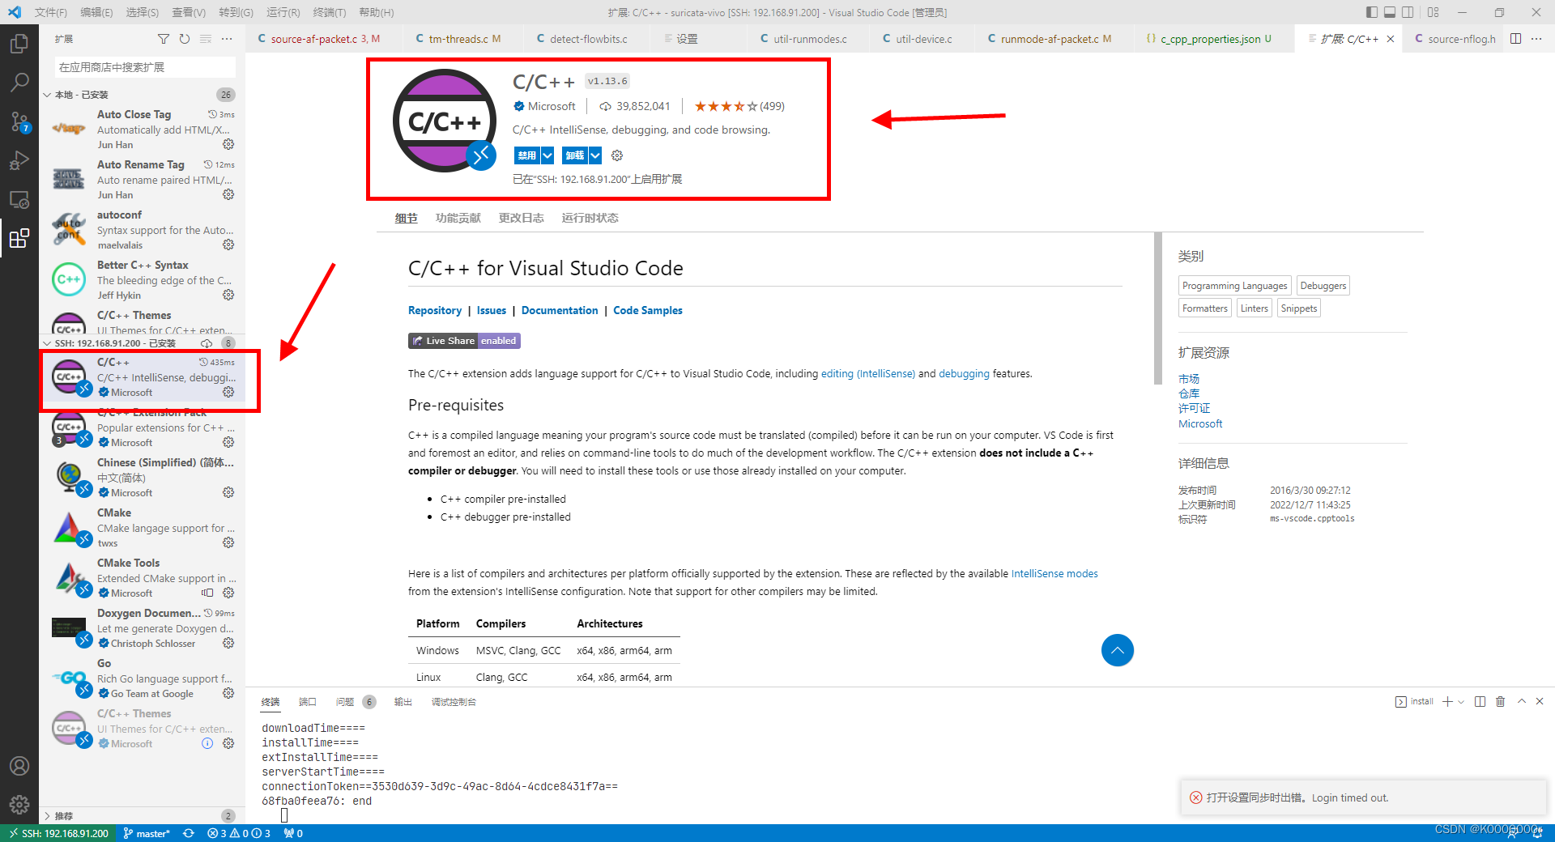Image resolution: width=1555 pixels, height=842 pixels.
Task: Click the Accounts icon in the activity bar
Action: click(19, 765)
